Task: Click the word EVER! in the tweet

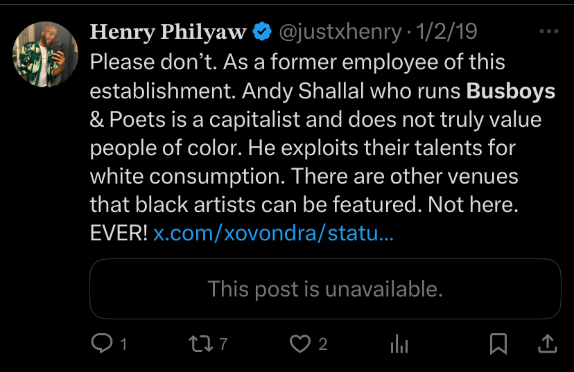Action: 119,233
